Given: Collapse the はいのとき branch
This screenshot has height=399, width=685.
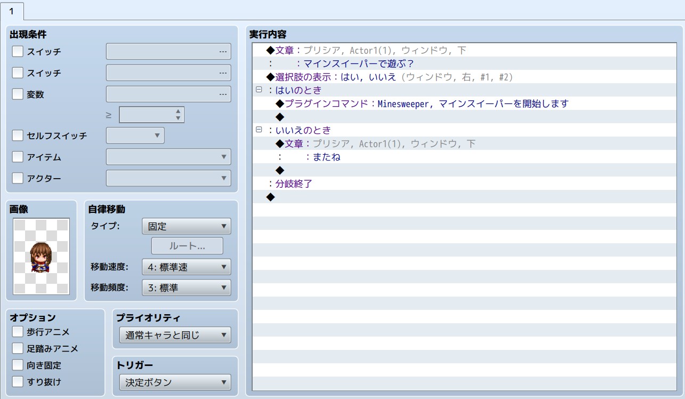Looking at the screenshot, I should 259,90.
